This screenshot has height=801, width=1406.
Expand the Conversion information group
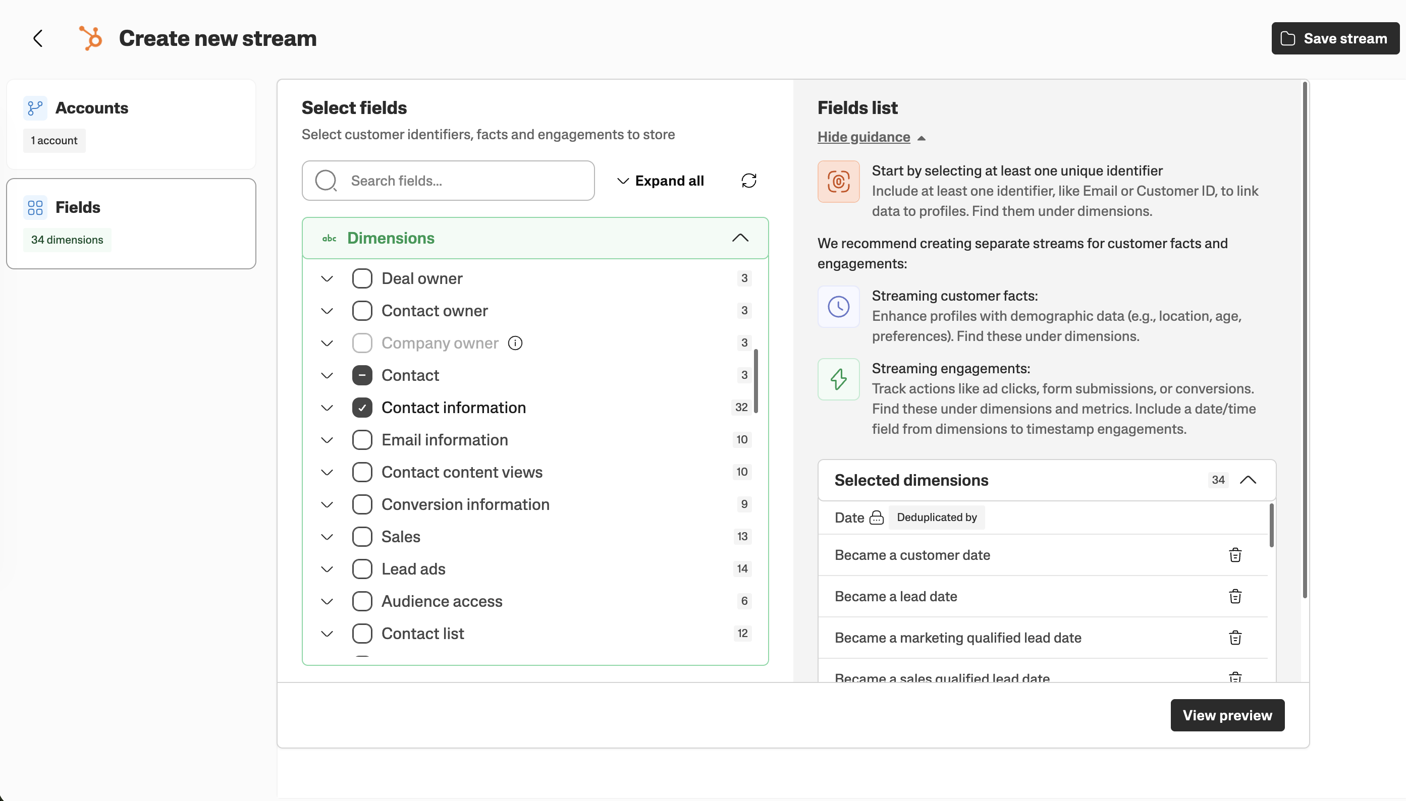327,504
